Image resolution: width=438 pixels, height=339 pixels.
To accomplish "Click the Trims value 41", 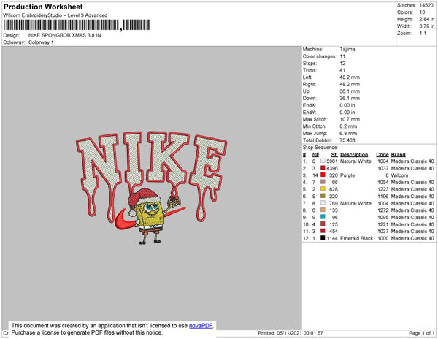I will (342, 70).
